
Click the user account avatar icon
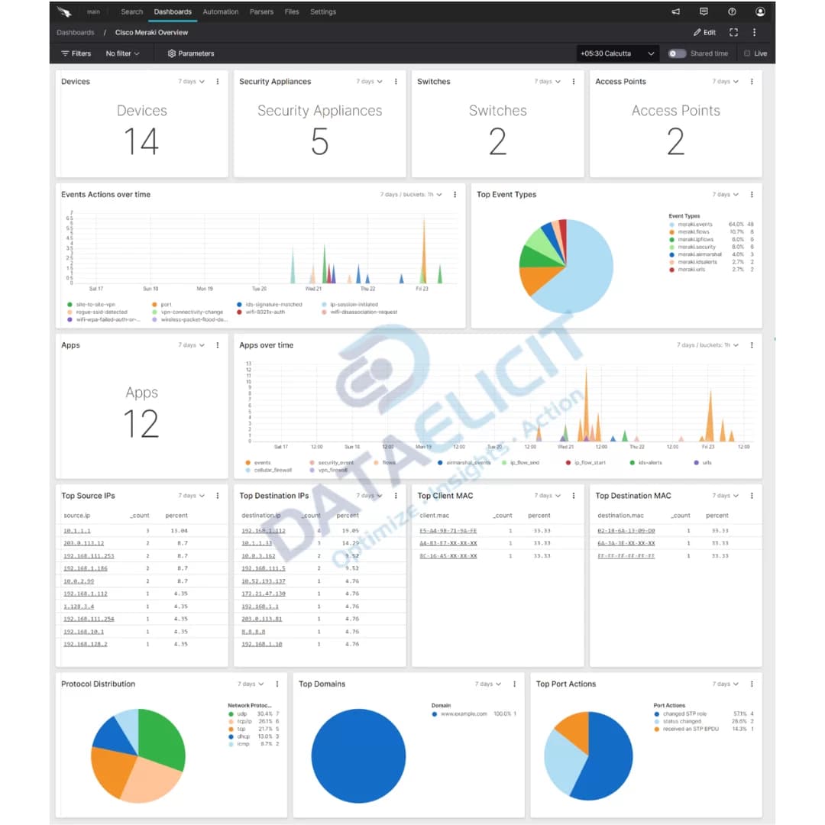759,11
